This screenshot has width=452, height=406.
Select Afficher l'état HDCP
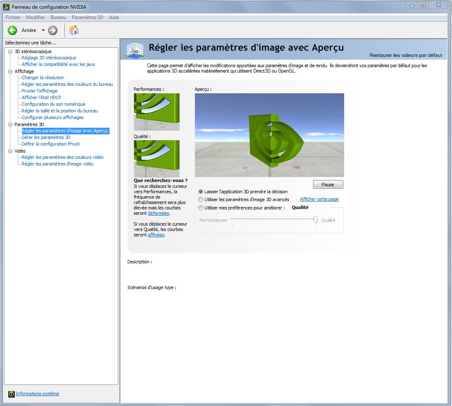(x=41, y=97)
